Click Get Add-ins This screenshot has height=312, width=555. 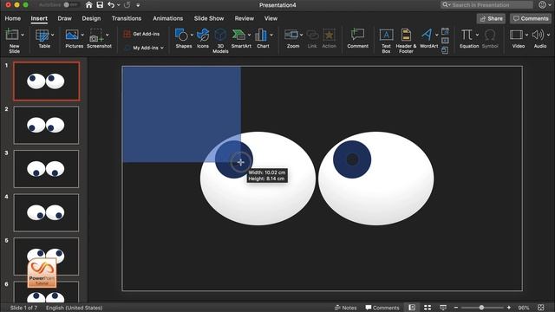click(x=141, y=34)
